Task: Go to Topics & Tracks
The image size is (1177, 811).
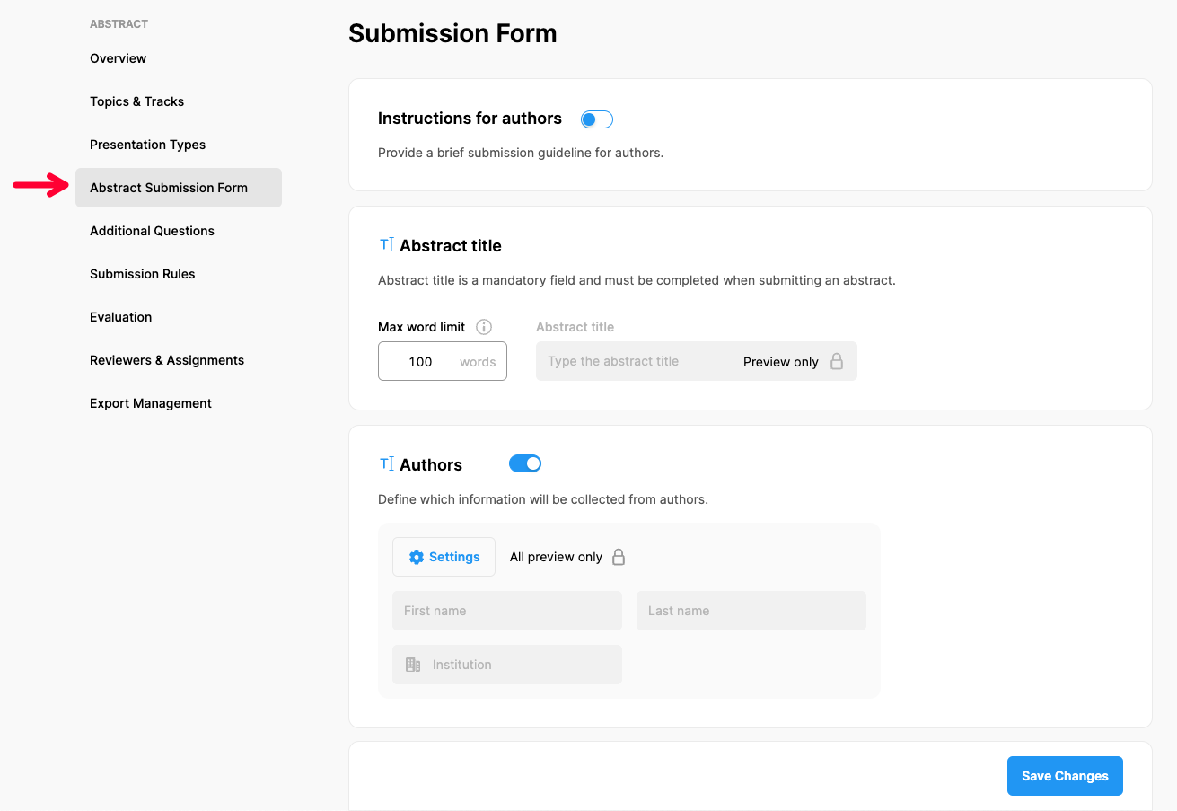Action: [136, 101]
